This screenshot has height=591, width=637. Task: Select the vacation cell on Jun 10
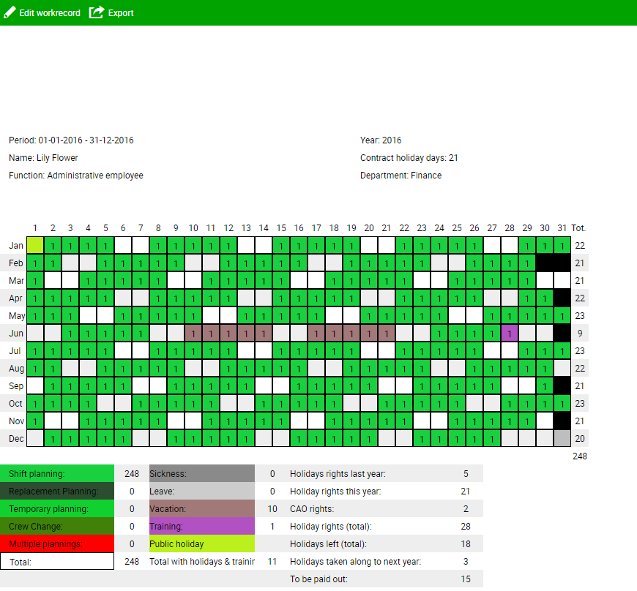coord(193,334)
